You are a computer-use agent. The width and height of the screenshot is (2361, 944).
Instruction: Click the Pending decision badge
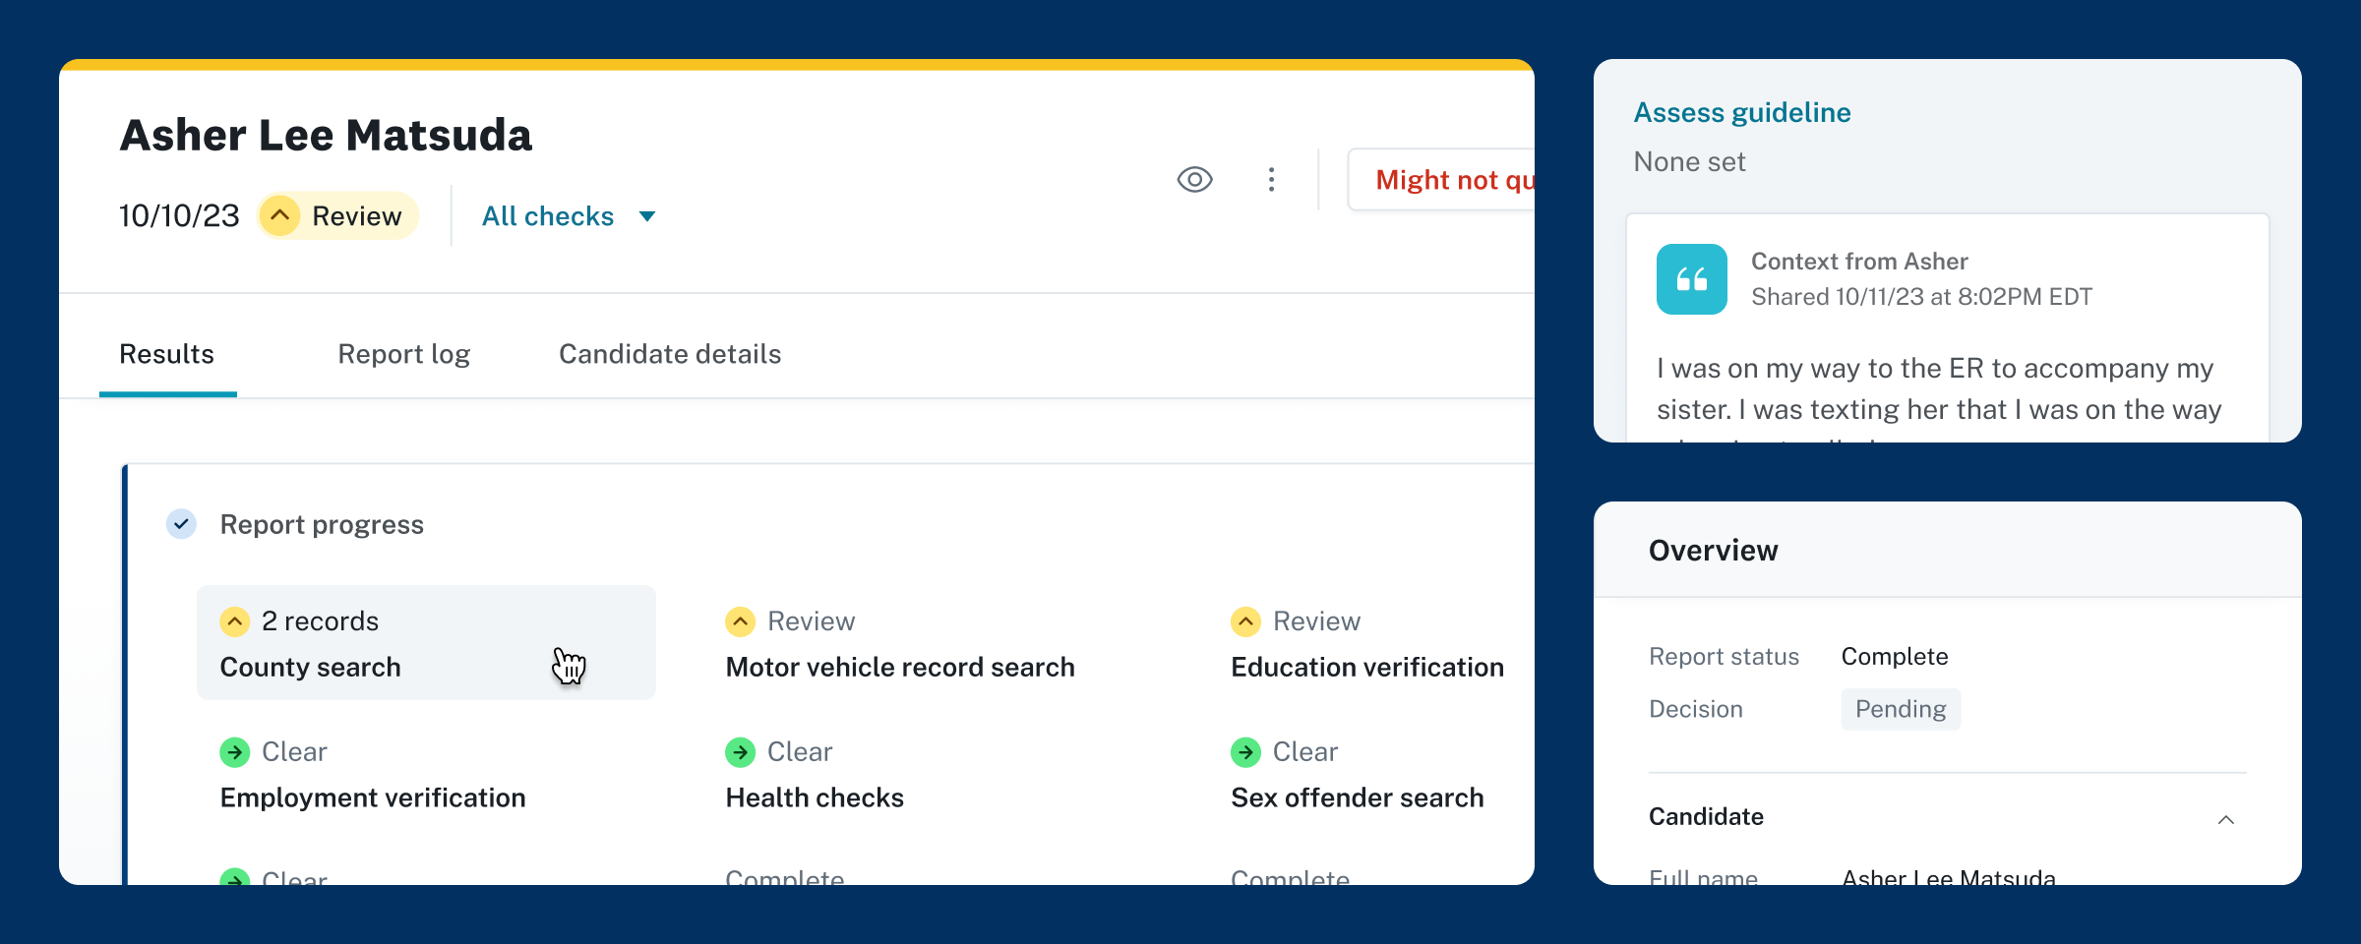(x=1900, y=709)
